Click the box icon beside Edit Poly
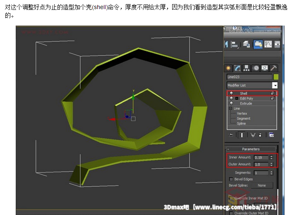 click(272, 98)
